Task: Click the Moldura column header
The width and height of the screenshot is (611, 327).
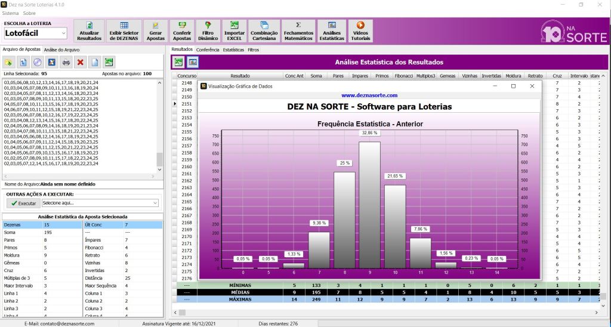Action: [x=513, y=76]
